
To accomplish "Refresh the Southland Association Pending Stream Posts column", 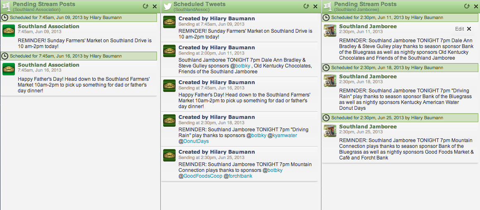I will click(x=145, y=6).
